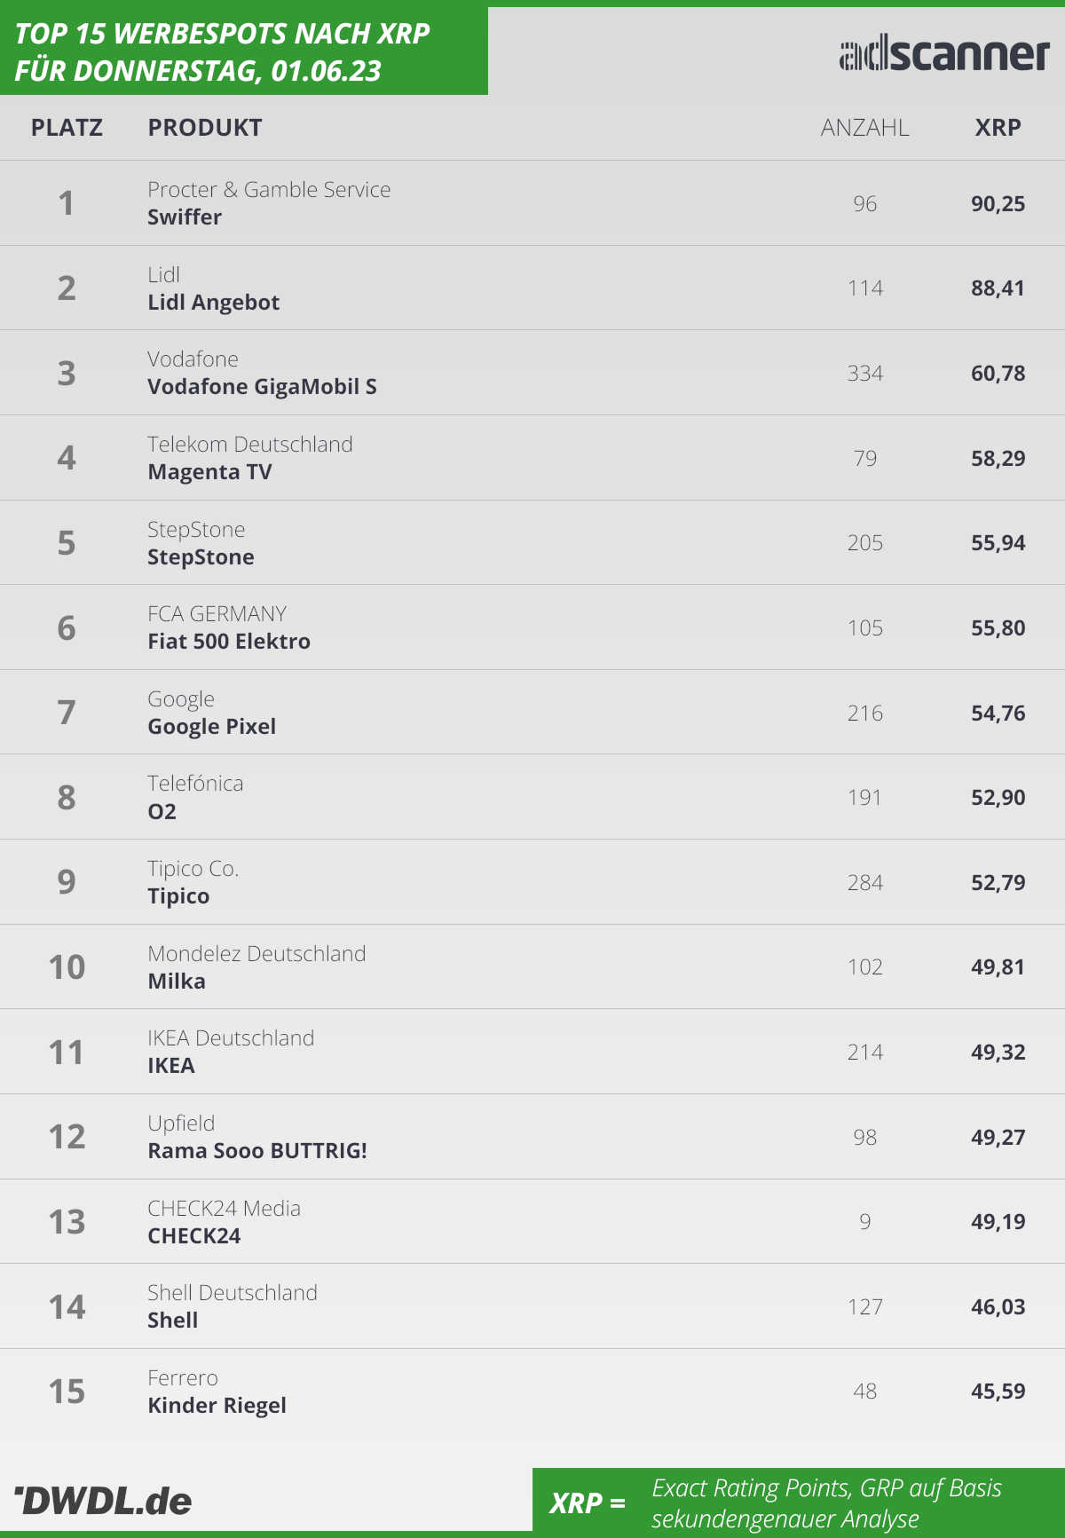Image resolution: width=1065 pixels, height=1538 pixels.
Task: Click Rama Sooo BUTTRIG! entry
Action: click(x=257, y=1151)
